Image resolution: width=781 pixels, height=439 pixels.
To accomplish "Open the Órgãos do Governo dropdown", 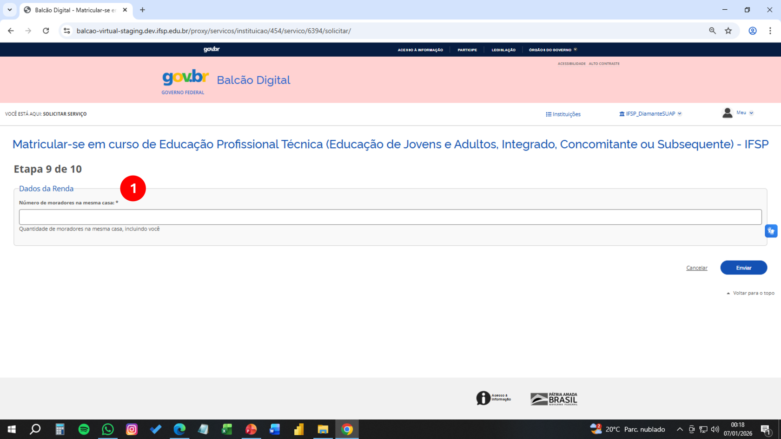I will tap(552, 50).
